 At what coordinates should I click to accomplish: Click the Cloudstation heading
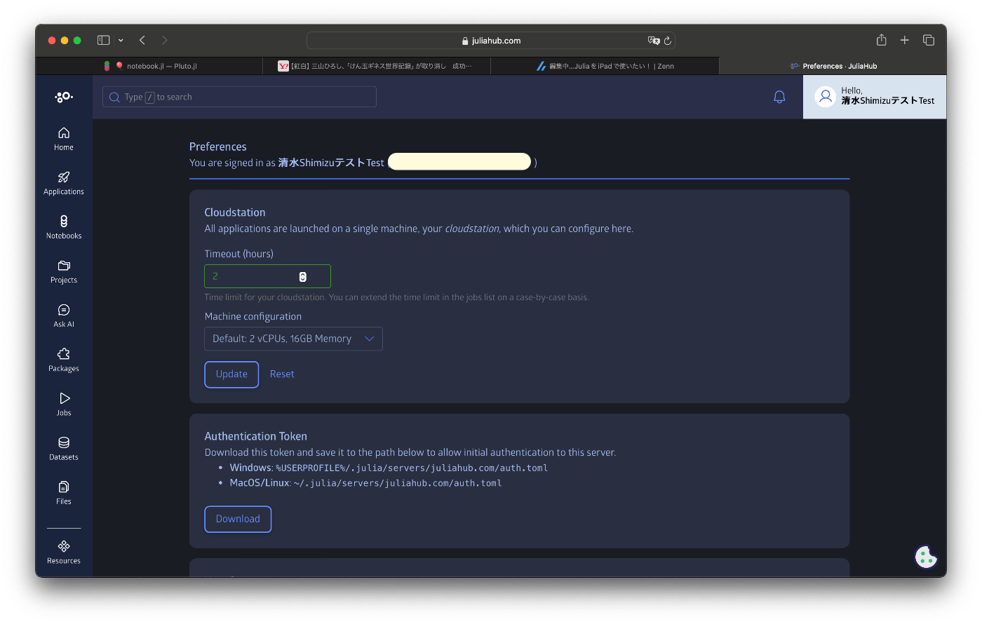coord(235,212)
